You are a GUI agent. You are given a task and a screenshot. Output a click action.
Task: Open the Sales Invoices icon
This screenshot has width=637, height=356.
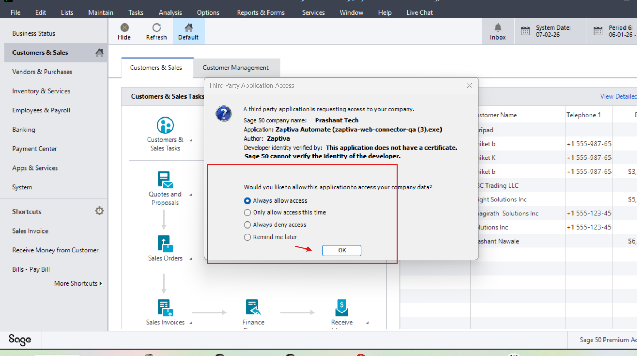click(x=165, y=308)
